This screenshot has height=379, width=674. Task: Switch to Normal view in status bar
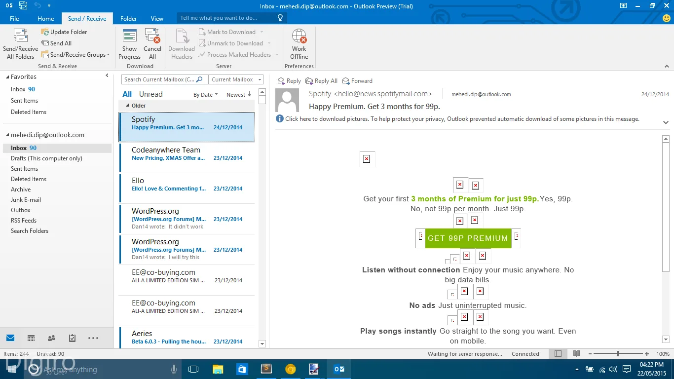(x=558, y=354)
